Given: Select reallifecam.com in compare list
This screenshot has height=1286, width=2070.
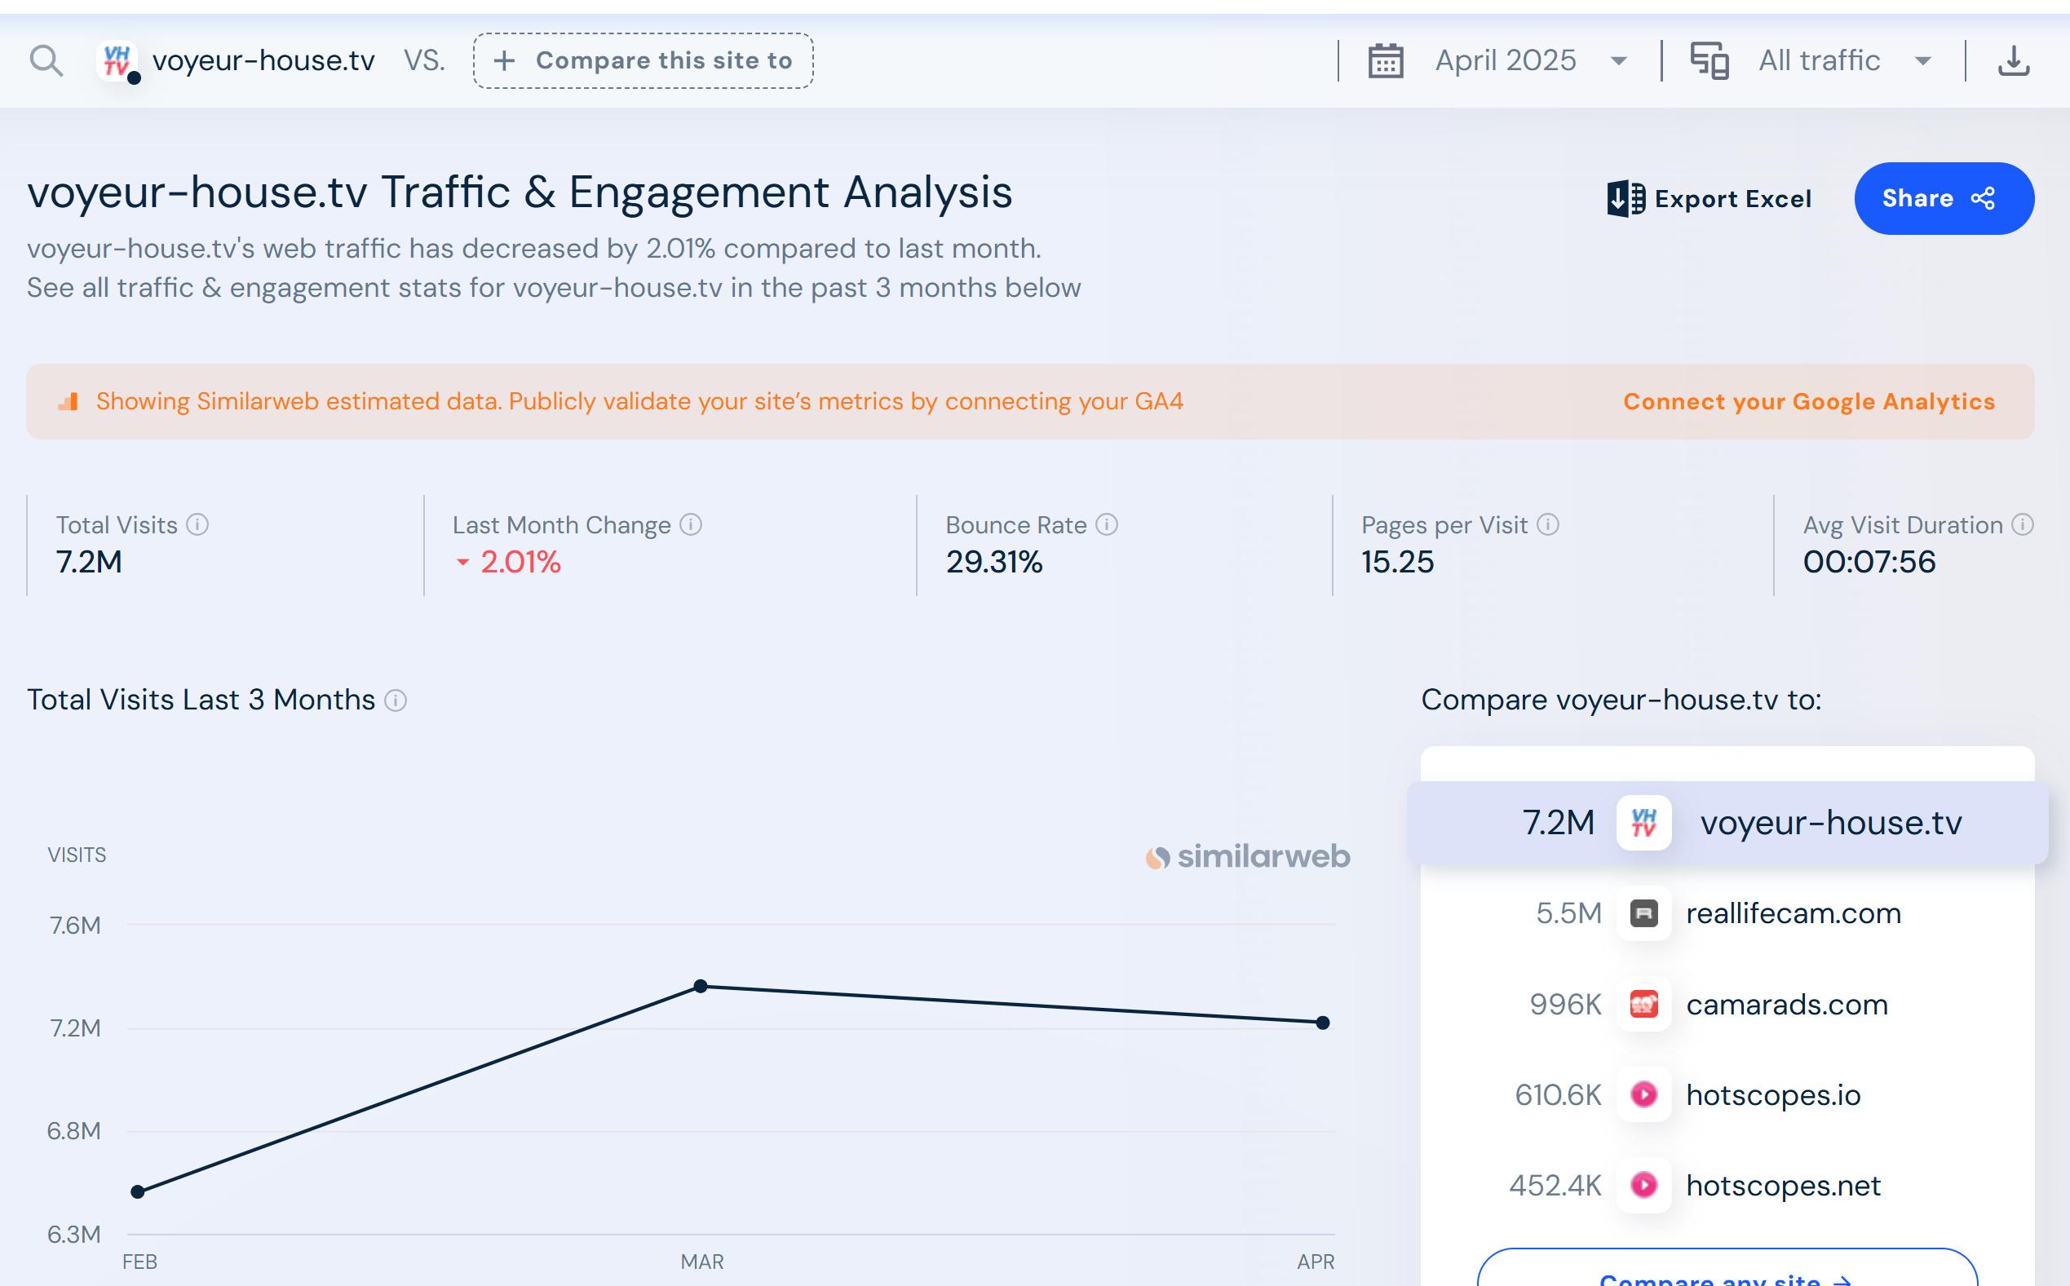Looking at the screenshot, I should (1793, 913).
